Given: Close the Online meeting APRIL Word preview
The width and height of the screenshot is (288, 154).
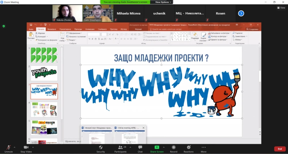Looking at the screenshot, I should [143, 128].
